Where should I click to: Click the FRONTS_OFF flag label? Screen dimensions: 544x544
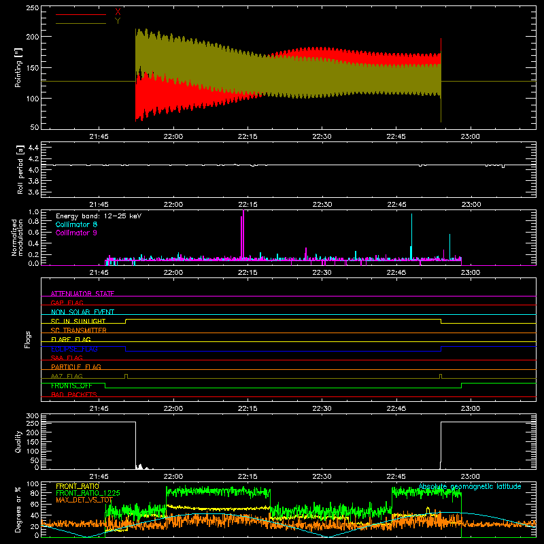71,386
